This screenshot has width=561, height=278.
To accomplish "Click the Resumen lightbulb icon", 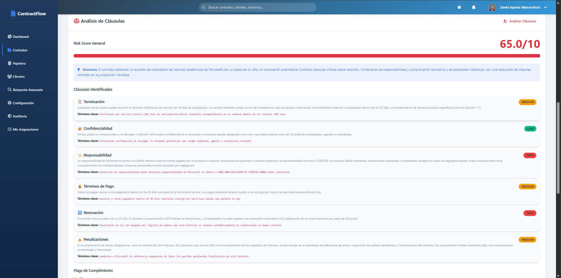I will pyautogui.click(x=79, y=70).
